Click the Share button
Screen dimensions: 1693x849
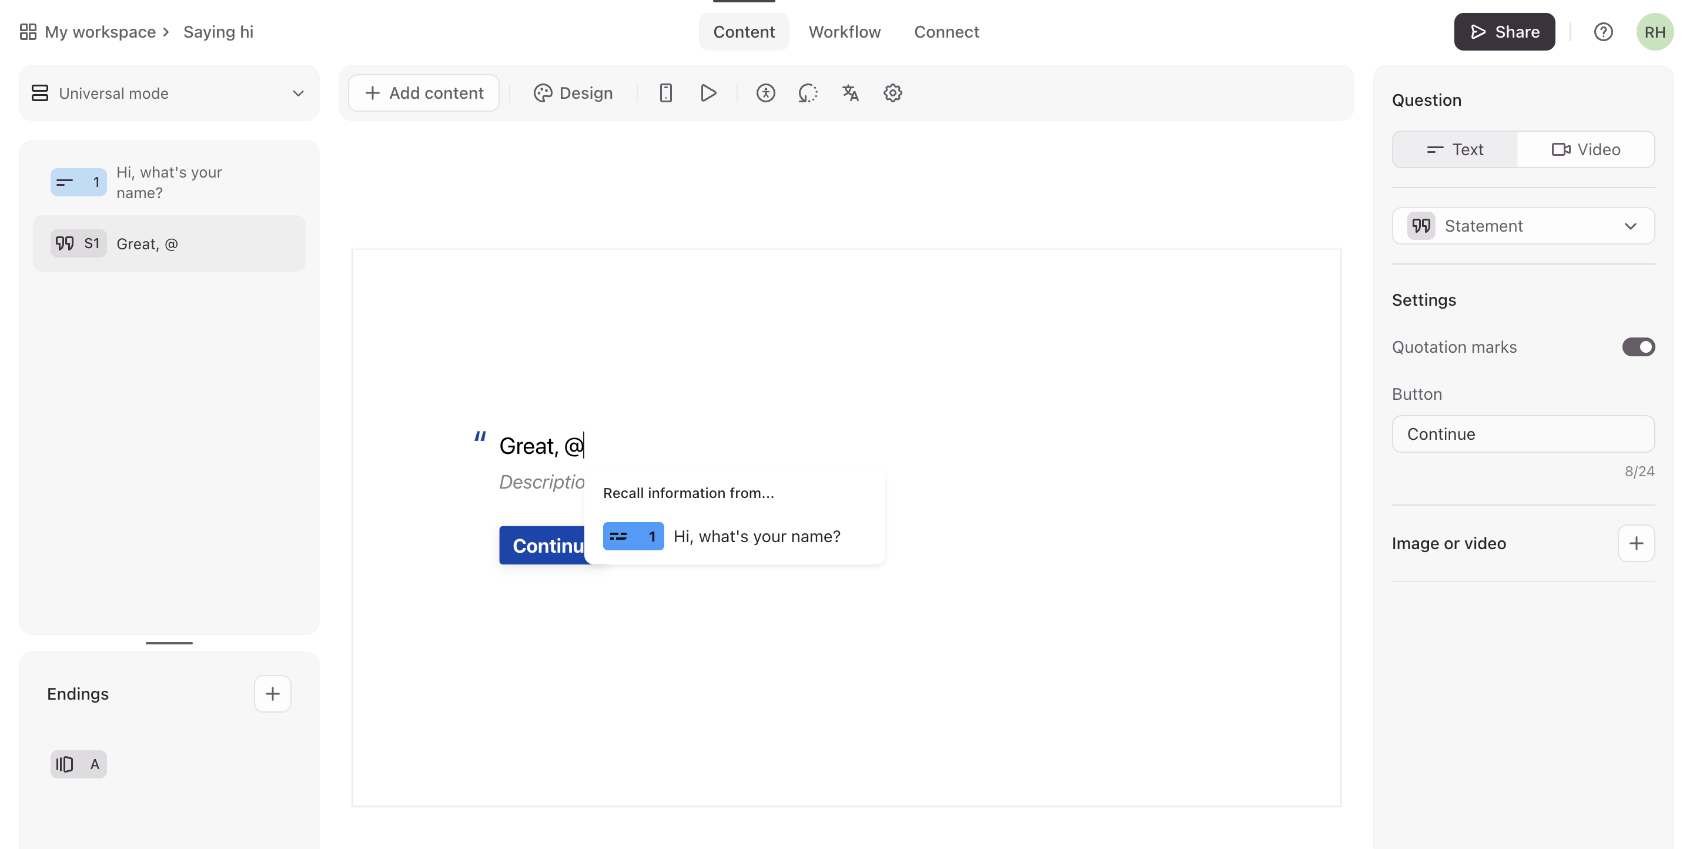(1504, 32)
